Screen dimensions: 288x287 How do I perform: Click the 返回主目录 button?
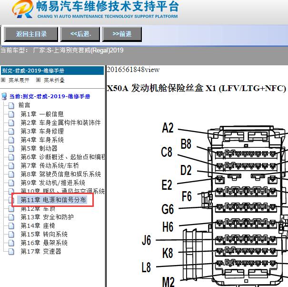[31, 34]
